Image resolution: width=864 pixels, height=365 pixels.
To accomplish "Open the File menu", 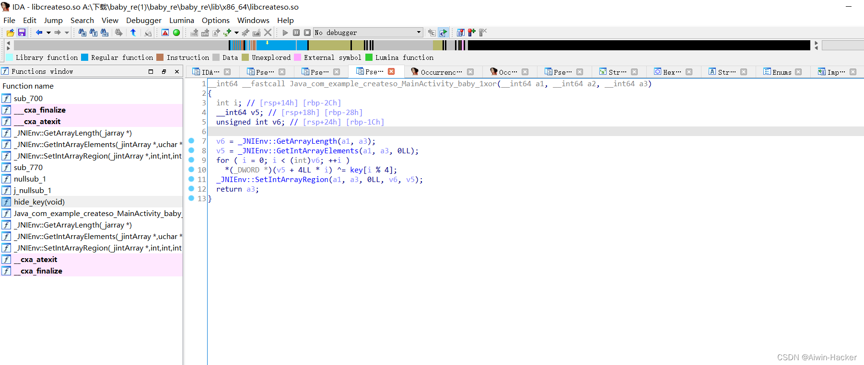I will [9, 20].
